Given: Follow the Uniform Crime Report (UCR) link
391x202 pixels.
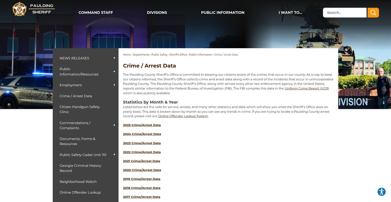Looking at the screenshot, I should pos(307,89).
